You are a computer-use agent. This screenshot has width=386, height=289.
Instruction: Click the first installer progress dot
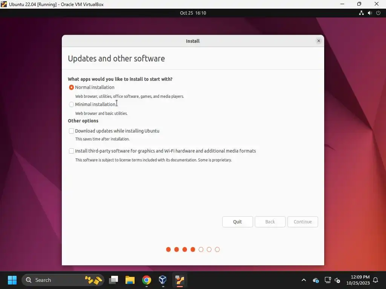(x=168, y=249)
